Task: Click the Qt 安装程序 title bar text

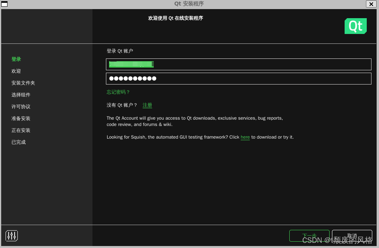Action: coord(189,4)
